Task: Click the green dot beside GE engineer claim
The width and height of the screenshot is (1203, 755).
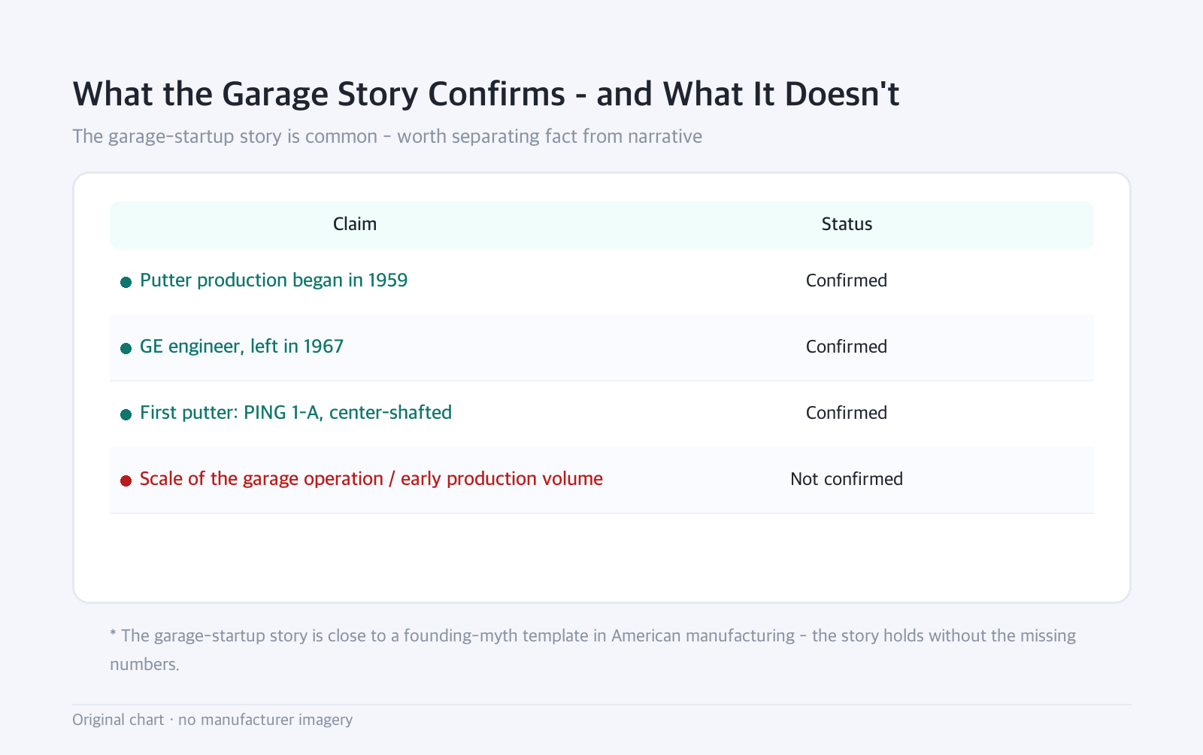Action: click(126, 348)
